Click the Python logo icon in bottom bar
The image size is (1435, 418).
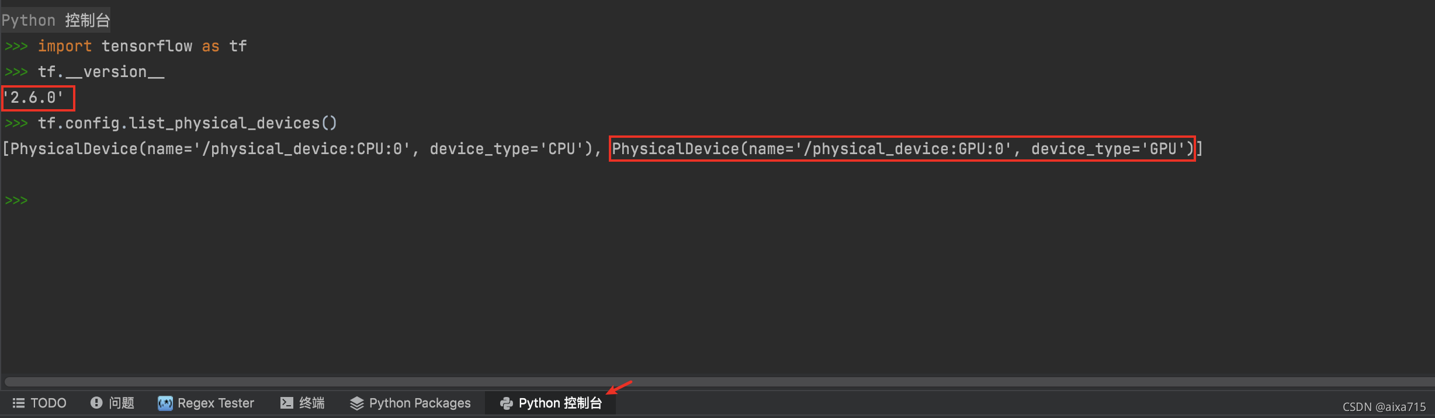(x=507, y=403)
